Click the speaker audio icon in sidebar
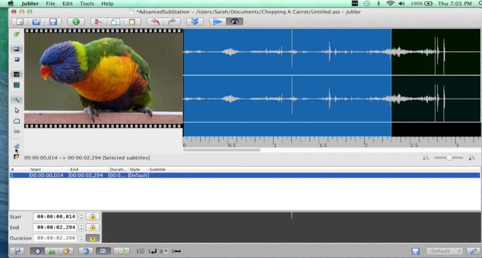Screen dimensions: 482x258 point(17,146)
